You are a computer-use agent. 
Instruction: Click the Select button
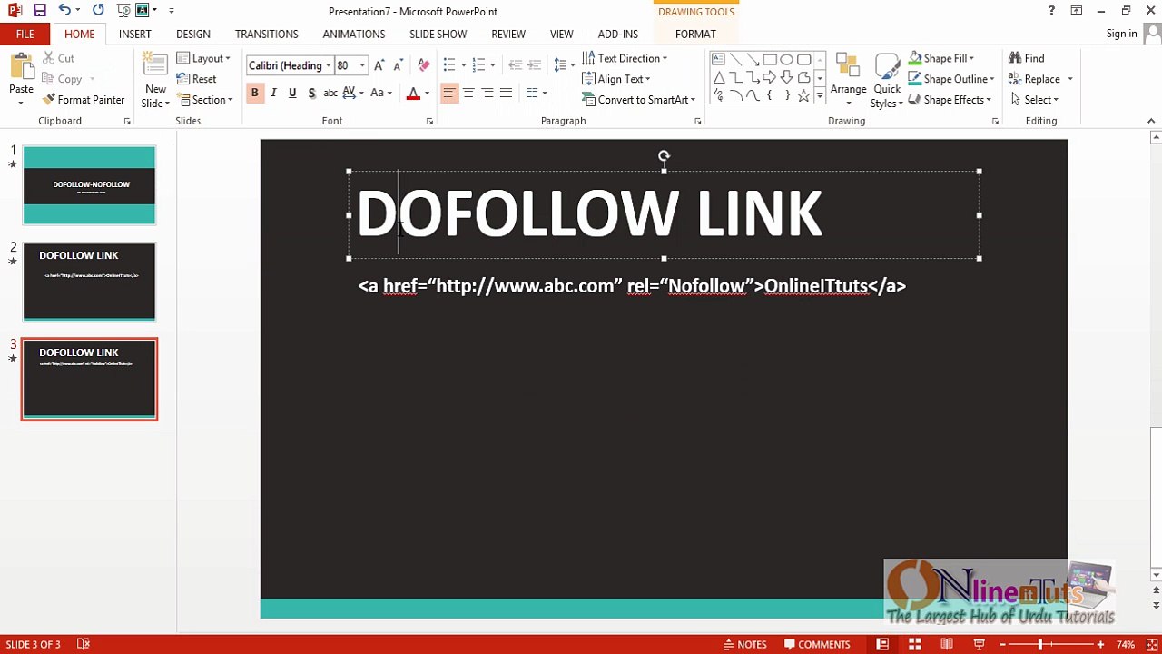1034,100
